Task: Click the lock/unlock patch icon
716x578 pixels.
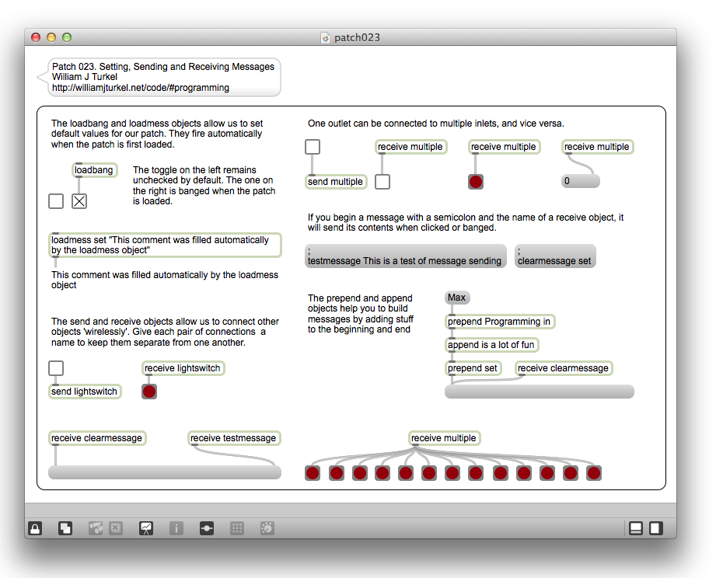Action: tap(35, 528)
